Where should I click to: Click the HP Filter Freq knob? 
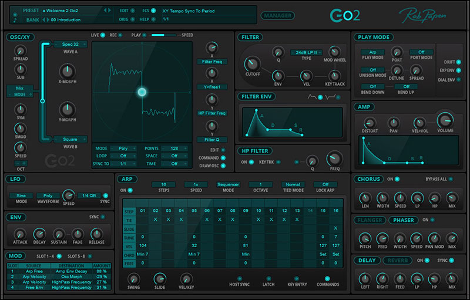(x=334, y=158)
